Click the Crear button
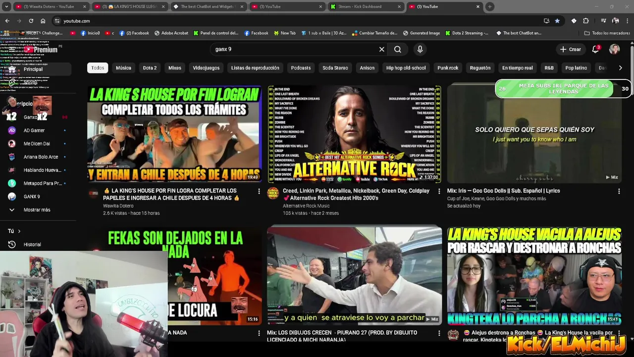The height and width of the screenshot is (357, 634). tap(570, 49)
